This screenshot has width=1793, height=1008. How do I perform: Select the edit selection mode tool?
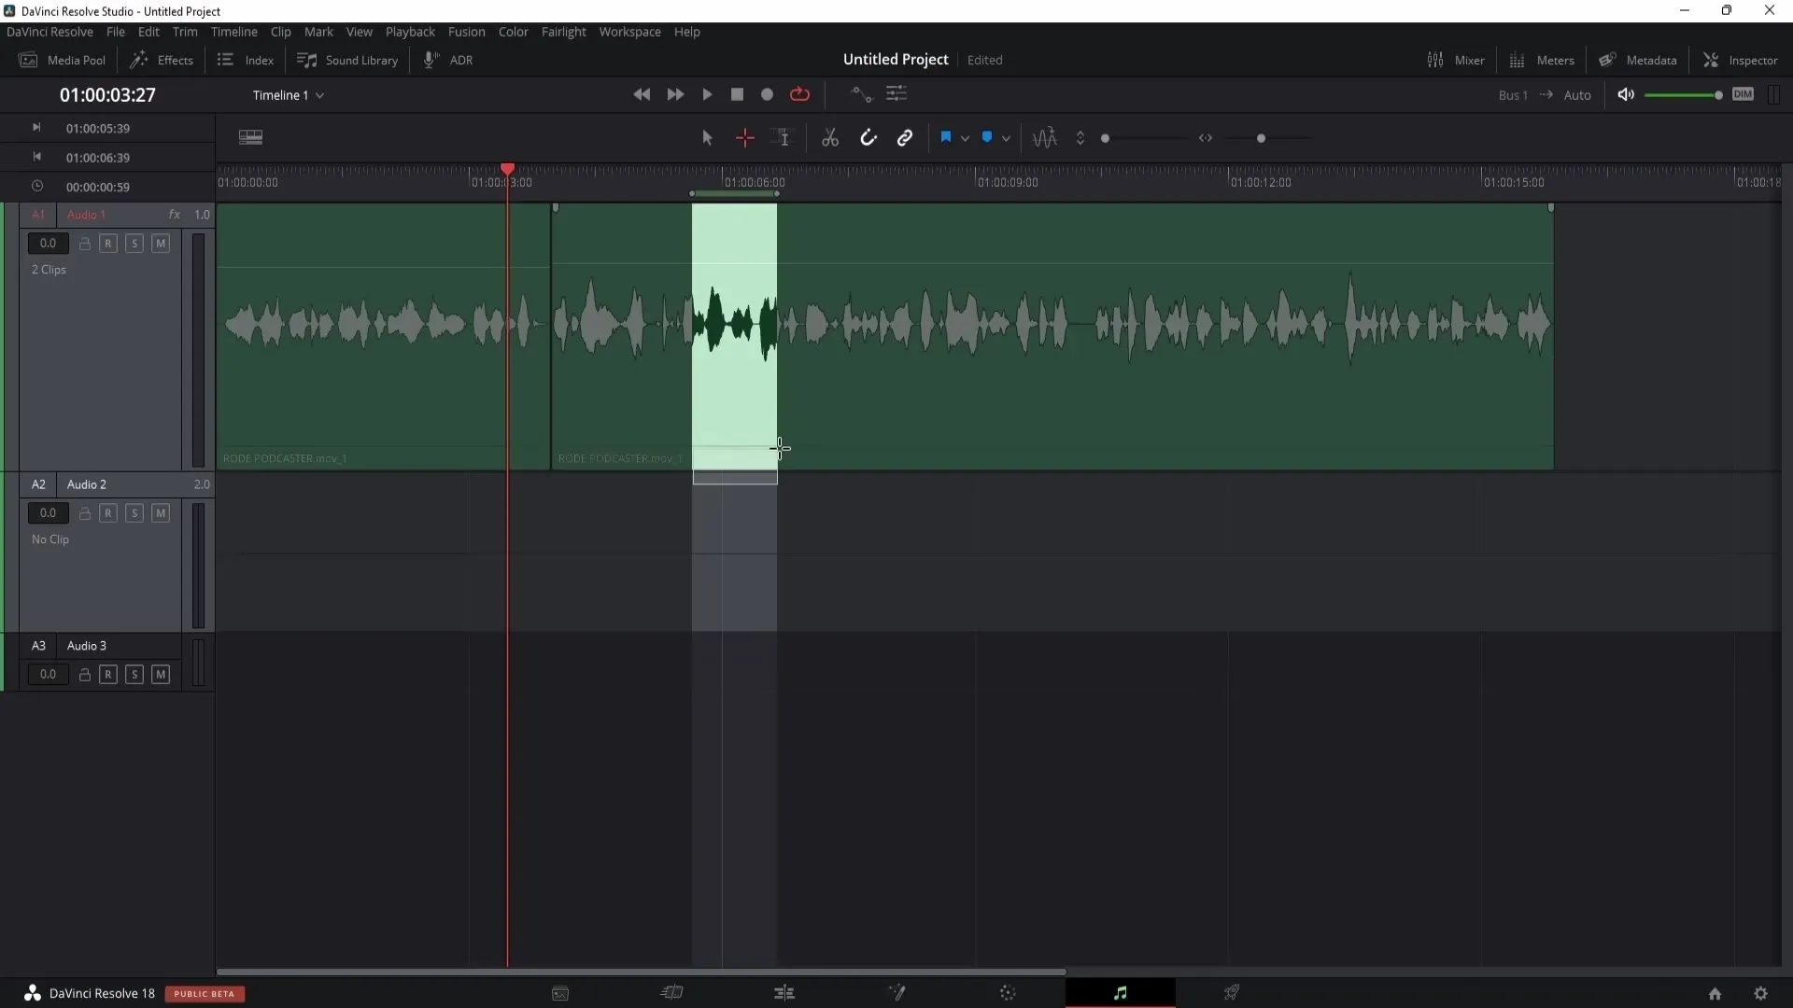(x=782, y=138)
